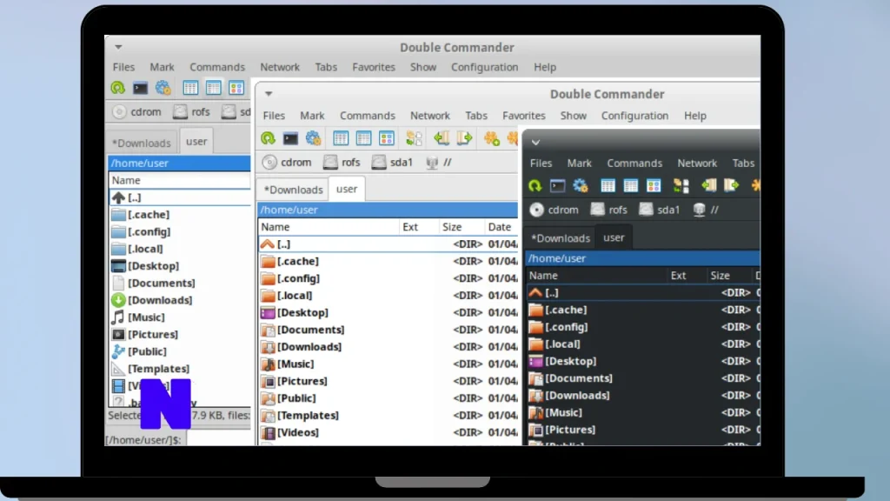Switch to the *Downloads tab in the middle window
The width and height of the screenshot is (890, 501).
click(294, 190)
